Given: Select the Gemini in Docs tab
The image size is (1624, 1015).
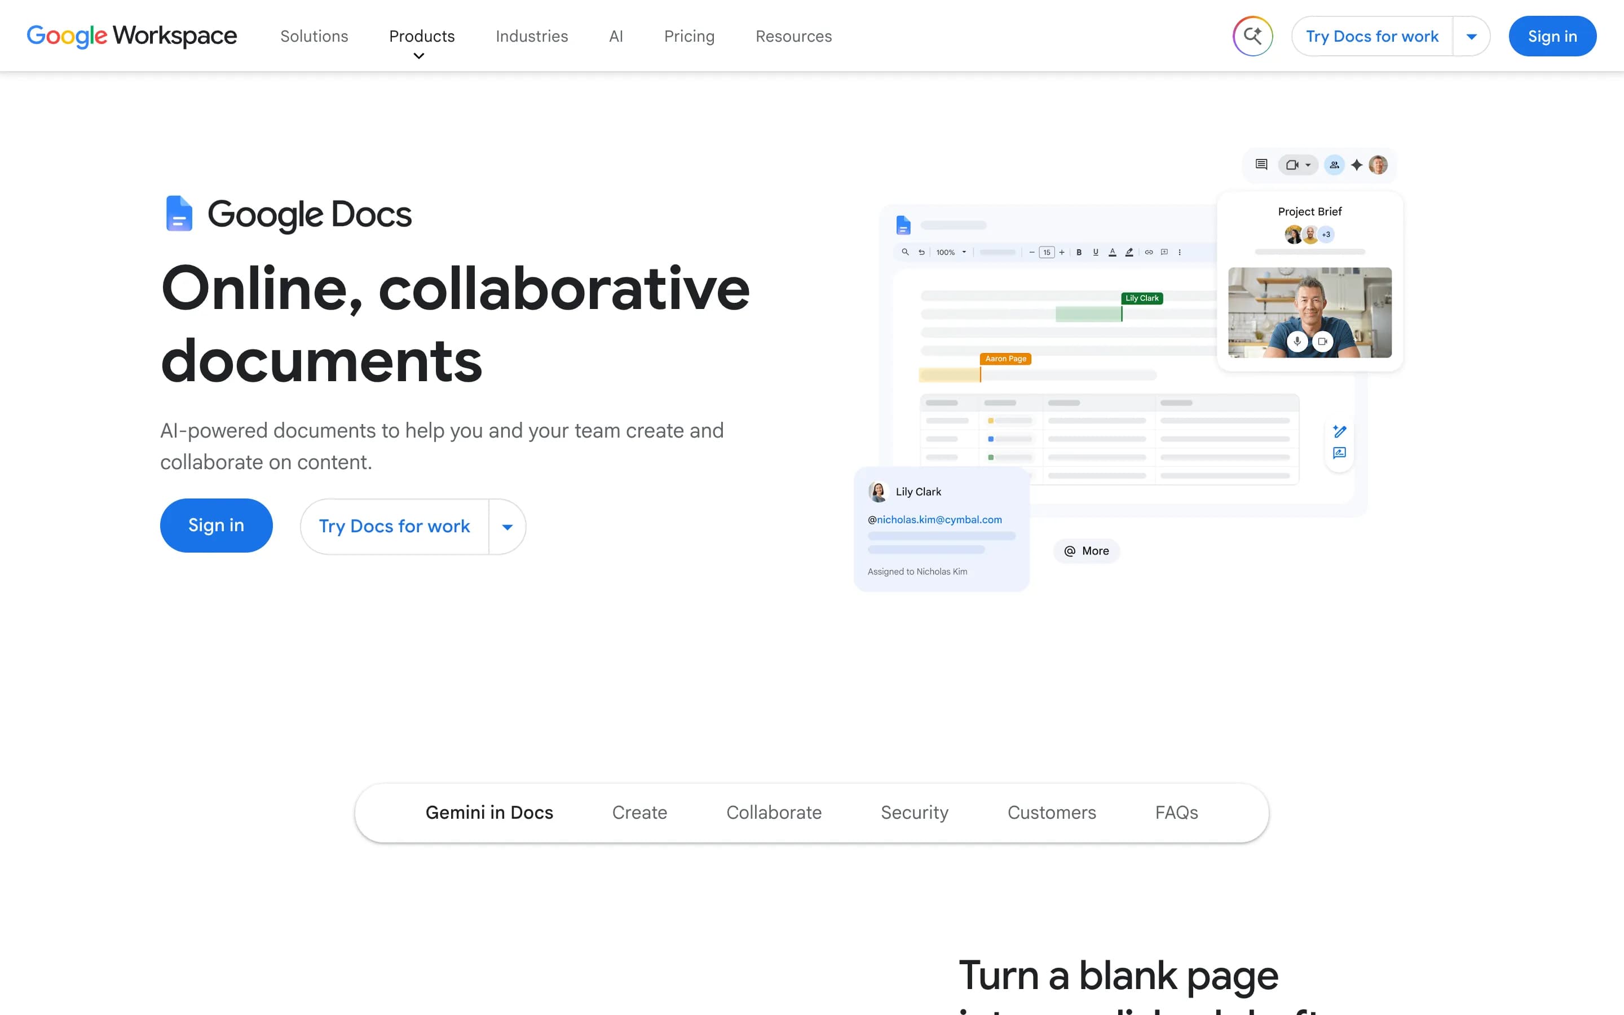Looking at the screenshot, I should click(489, 812).
